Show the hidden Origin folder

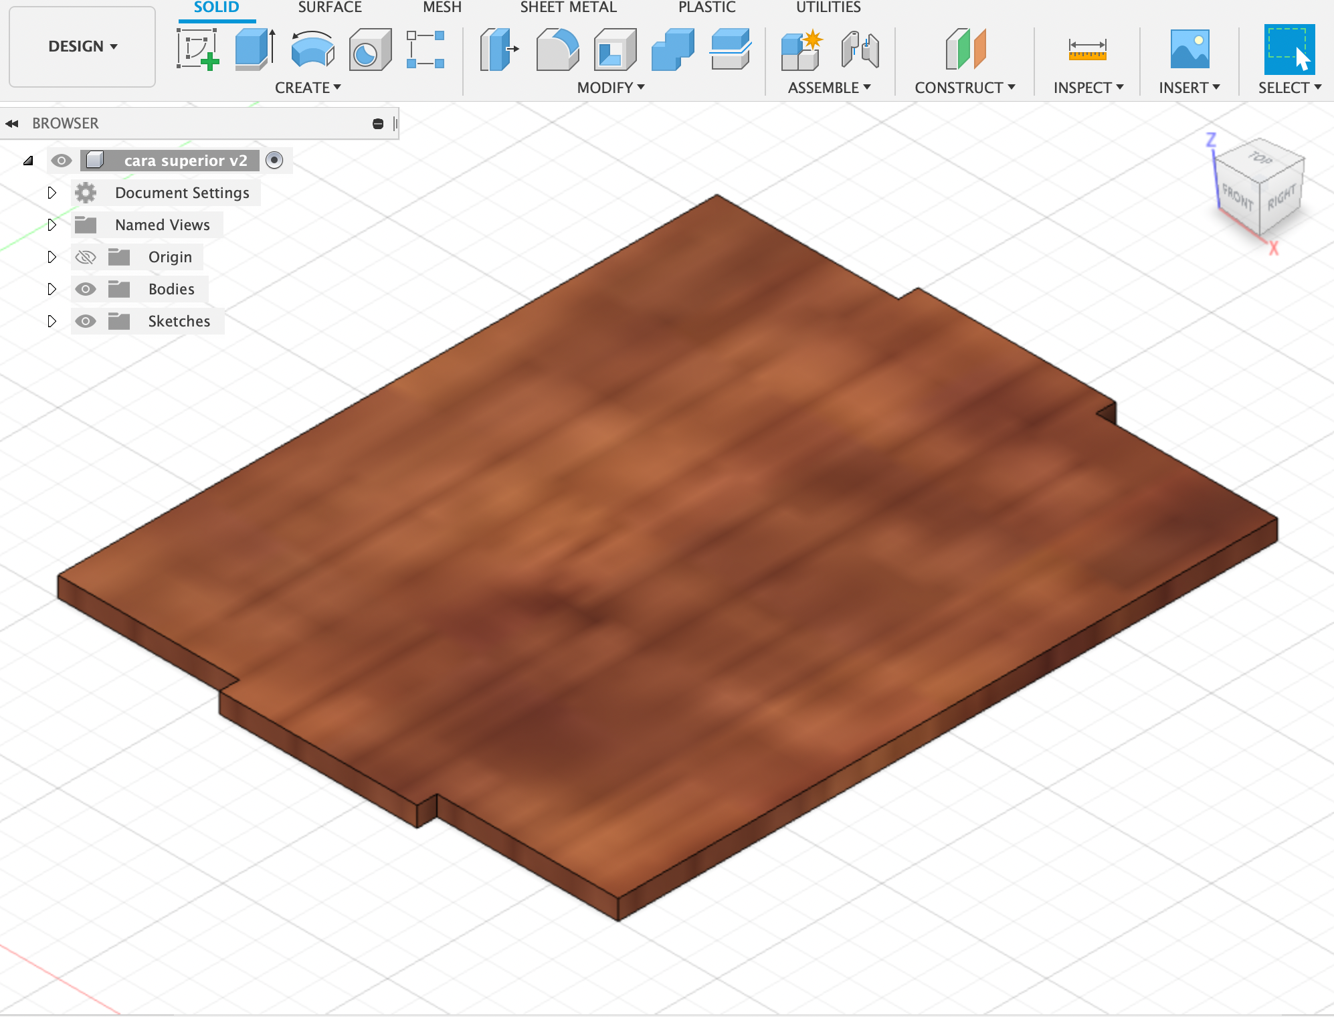[x=86, y=257]
